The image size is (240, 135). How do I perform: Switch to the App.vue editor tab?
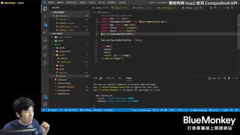click(x=119, y=7)
